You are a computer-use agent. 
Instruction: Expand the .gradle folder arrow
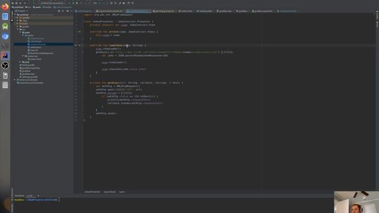[18, 18]
